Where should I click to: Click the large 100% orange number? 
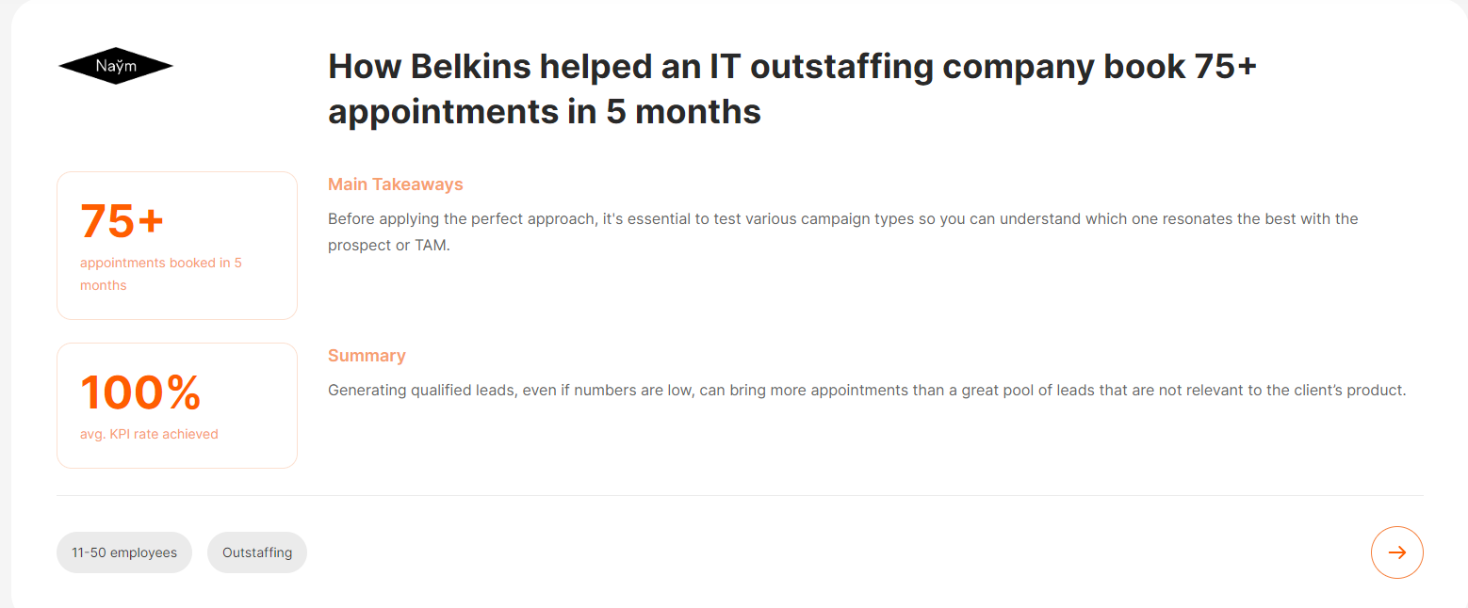(140, 393)
